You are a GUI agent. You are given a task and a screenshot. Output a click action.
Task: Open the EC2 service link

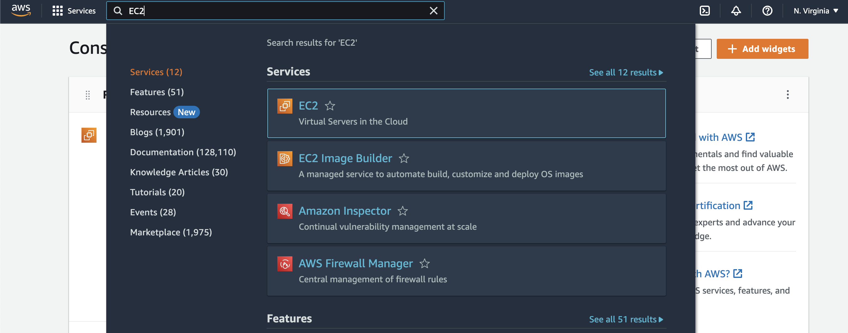(308, 105)
